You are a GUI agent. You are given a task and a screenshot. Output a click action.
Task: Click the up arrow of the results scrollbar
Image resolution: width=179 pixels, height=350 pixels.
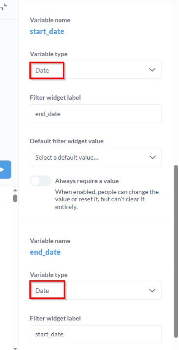click(x=15, y=190)
